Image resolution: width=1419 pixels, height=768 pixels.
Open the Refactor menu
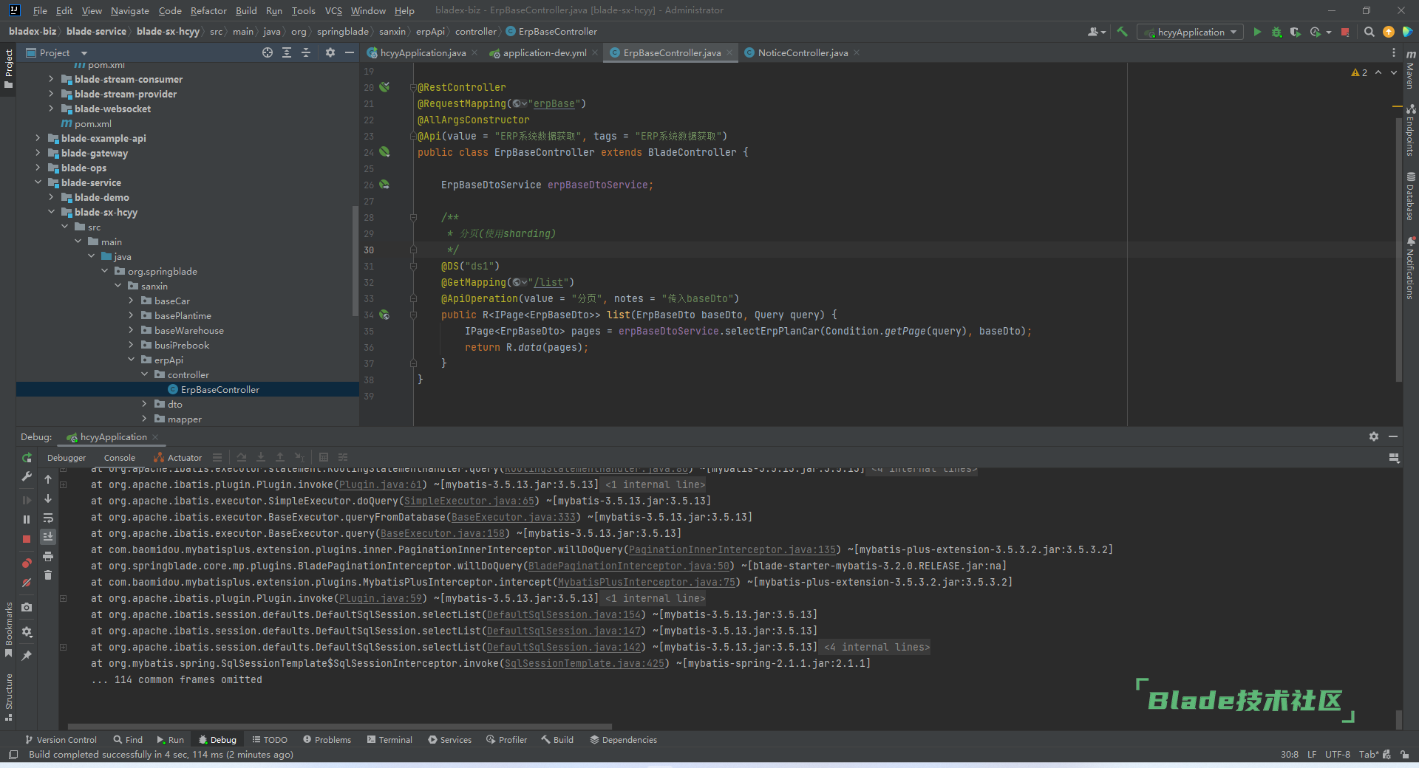[x=208, y=10]
